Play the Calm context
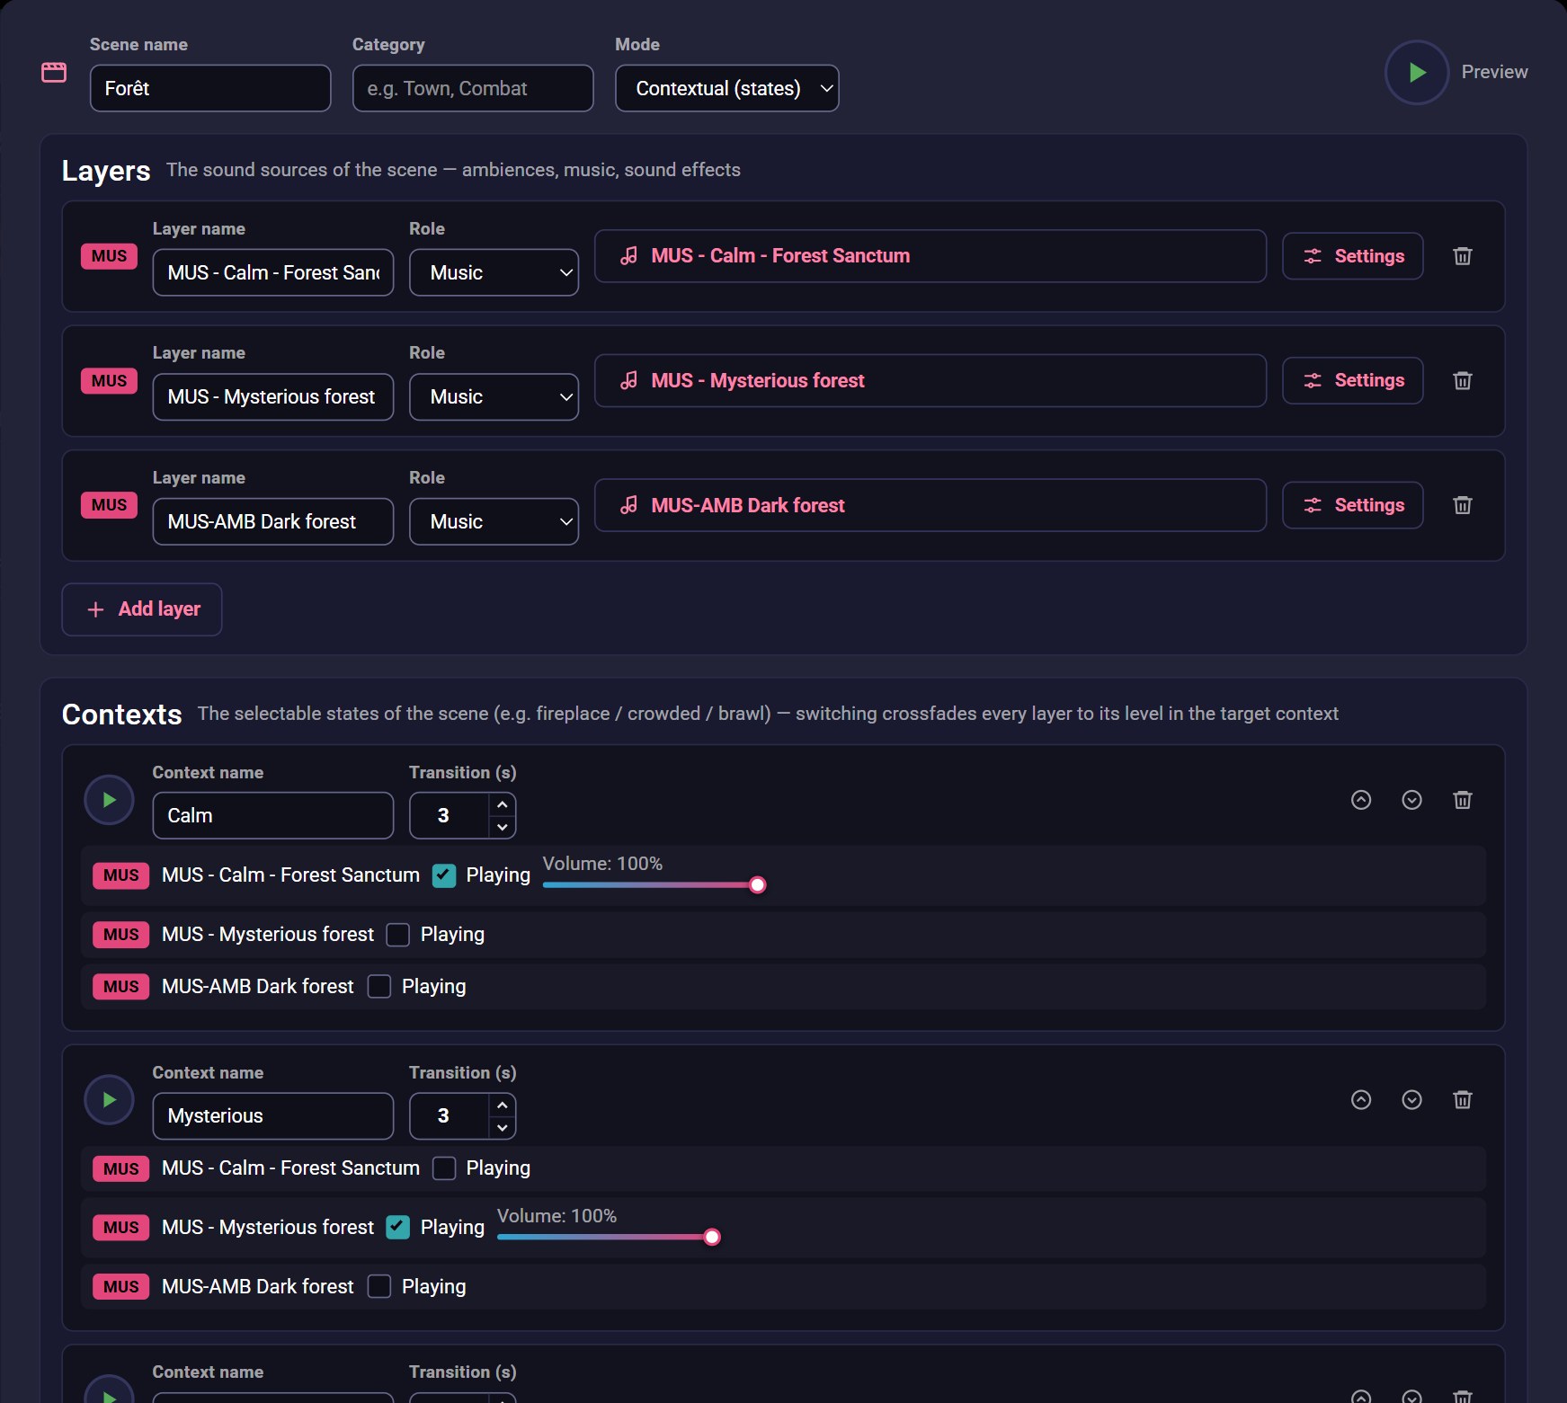Image resolution: width=1567 pixels, height=1403 pixels. click(109, 800)
